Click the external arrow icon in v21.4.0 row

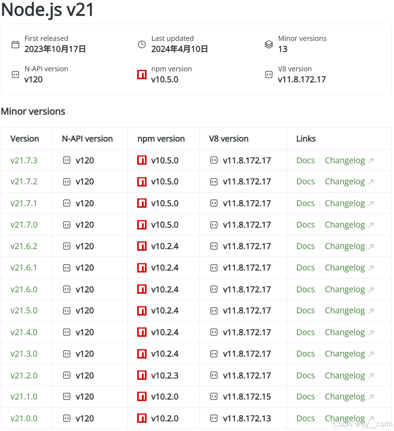(x=371, y=332)
